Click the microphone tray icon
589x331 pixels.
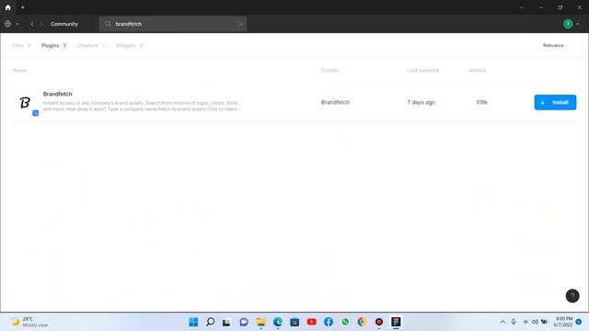pos(514,322)
